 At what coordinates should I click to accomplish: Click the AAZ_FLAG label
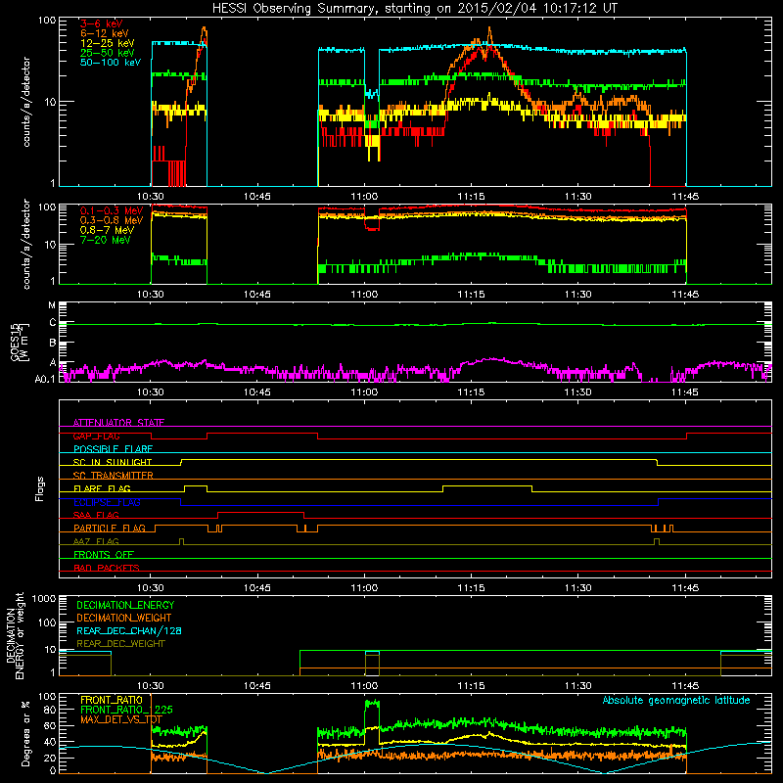pos(96,541)
